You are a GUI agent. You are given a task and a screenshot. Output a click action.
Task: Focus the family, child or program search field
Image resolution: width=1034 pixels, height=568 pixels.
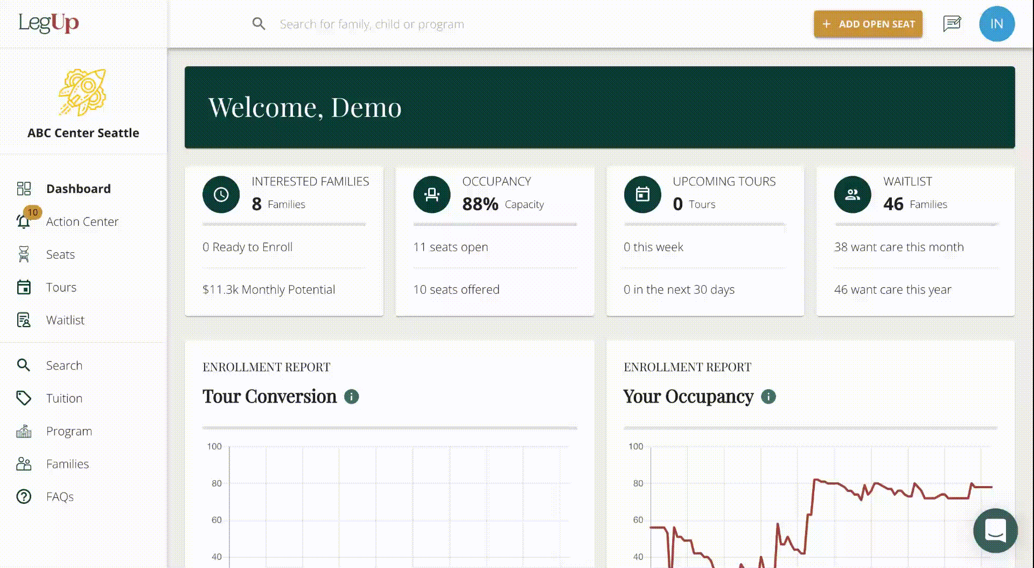click(372, 24)
